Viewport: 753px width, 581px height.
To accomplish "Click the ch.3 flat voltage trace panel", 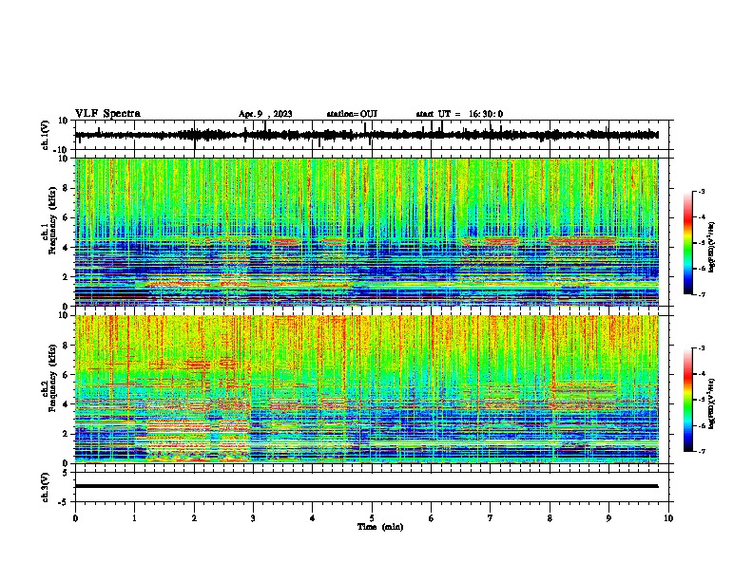I will pyautogui.click(x=372, y=487).
